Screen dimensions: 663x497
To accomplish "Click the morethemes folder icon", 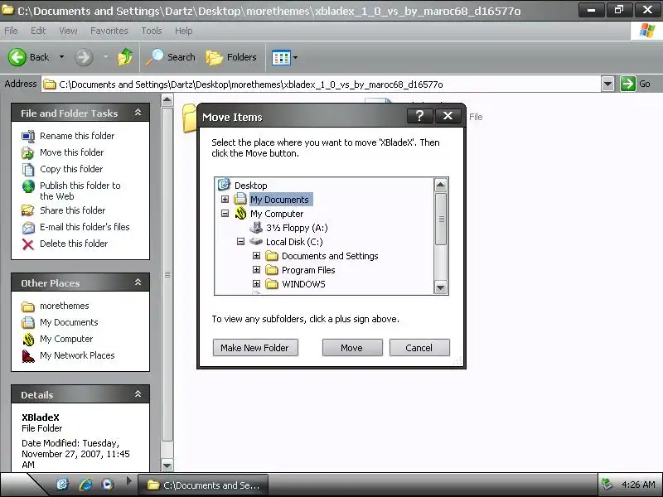I will pos(28,306).
